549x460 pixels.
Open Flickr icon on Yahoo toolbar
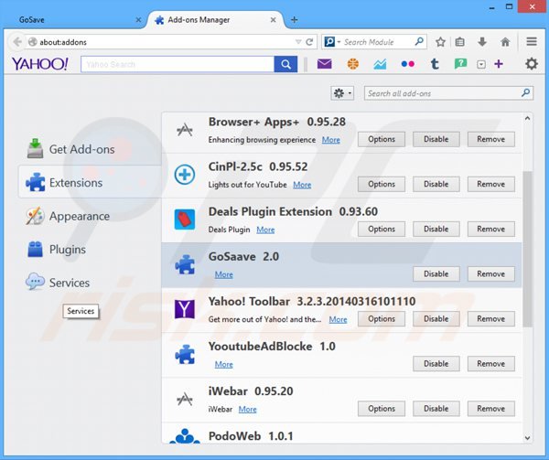[407, 64]
